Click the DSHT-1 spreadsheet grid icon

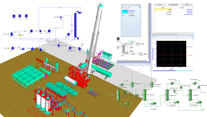pos(118,39)
